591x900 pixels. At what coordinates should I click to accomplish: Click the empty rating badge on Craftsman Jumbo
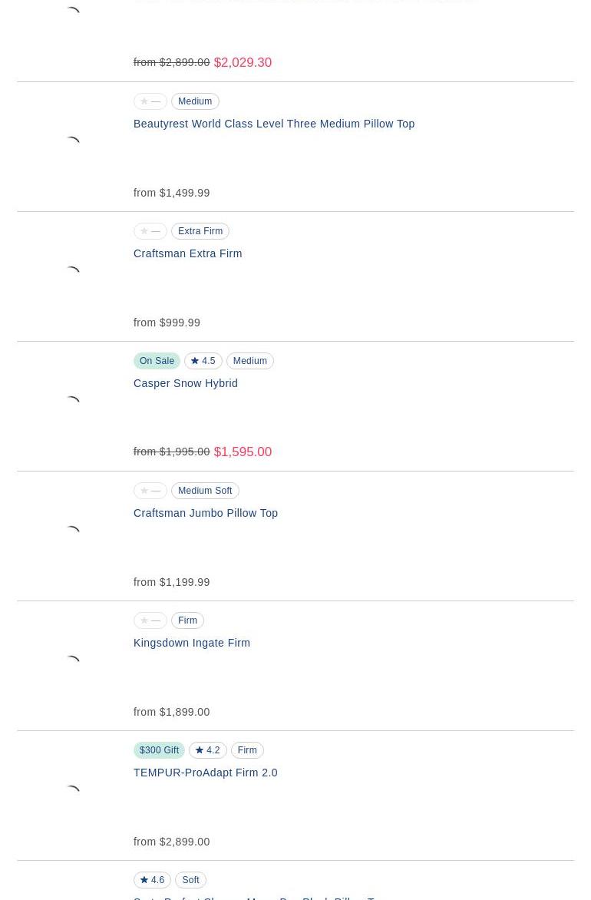150,491
